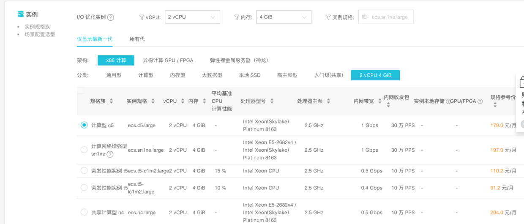Choose the 通用型 category
Viewport: 524px width, 224px height.
tap(114, 75)
